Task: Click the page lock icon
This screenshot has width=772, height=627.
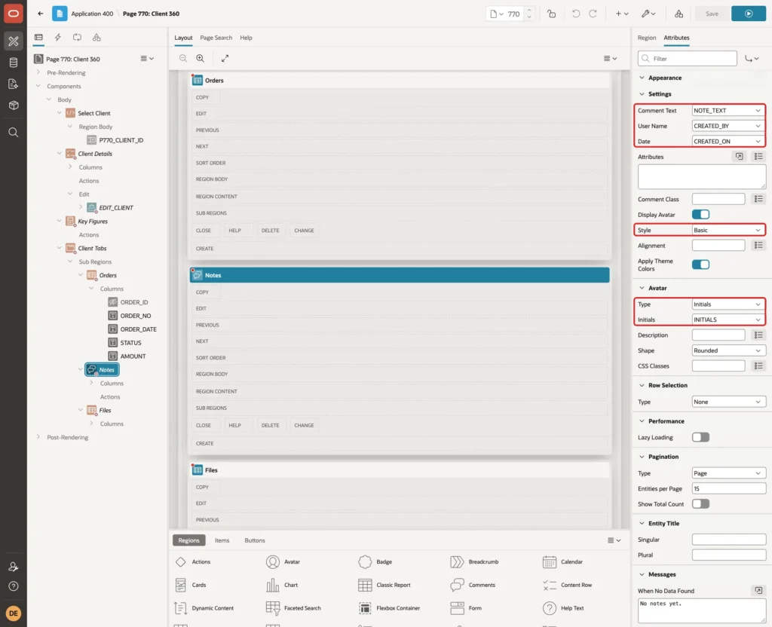Action: point(551,14)
